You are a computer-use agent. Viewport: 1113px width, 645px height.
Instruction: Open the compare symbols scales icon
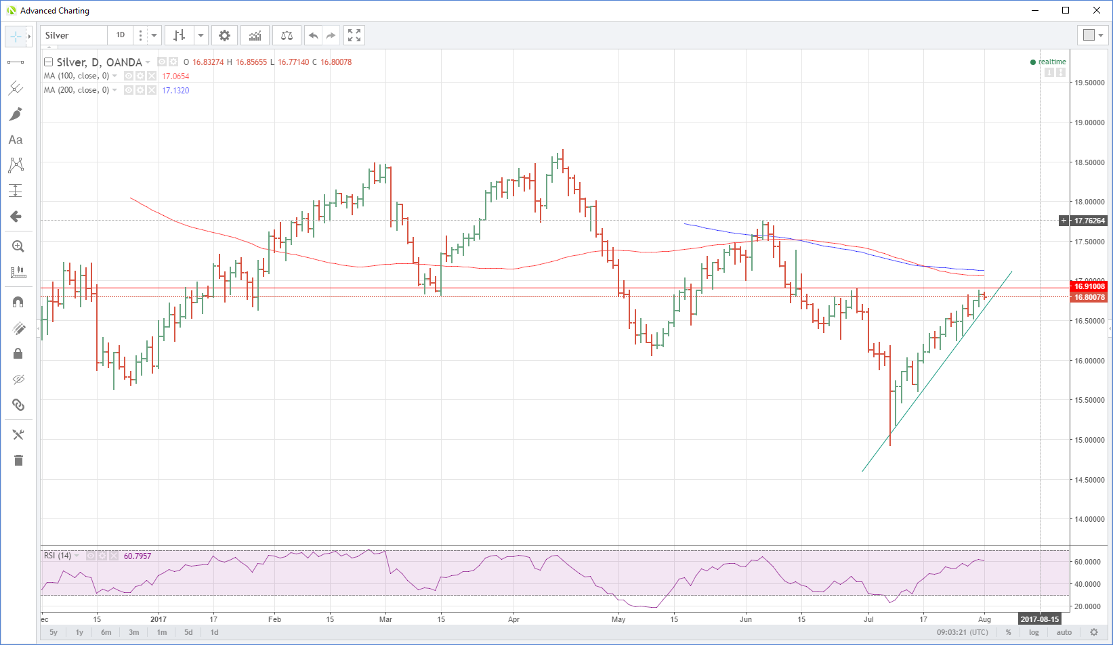point(287,35)
